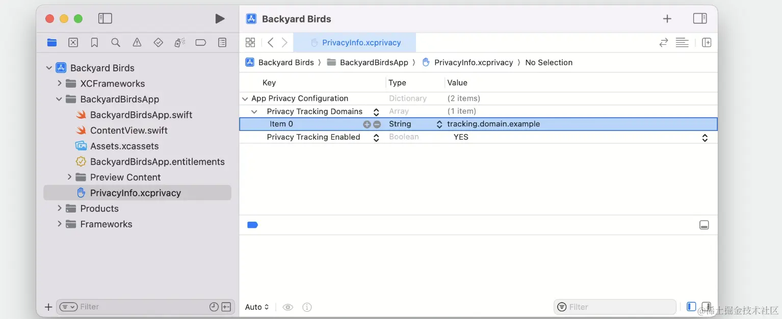Image resolution: width=782 pixels, height=319 pixels.
Task: Click the info circle icon
Action: (307, 307)
